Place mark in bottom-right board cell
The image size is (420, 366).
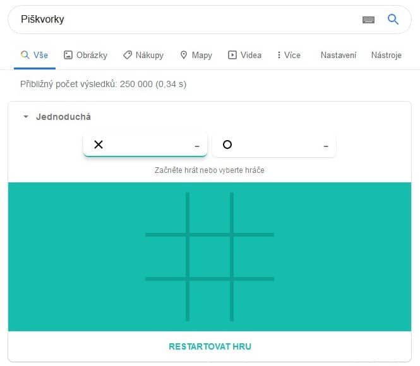[254, 301]
